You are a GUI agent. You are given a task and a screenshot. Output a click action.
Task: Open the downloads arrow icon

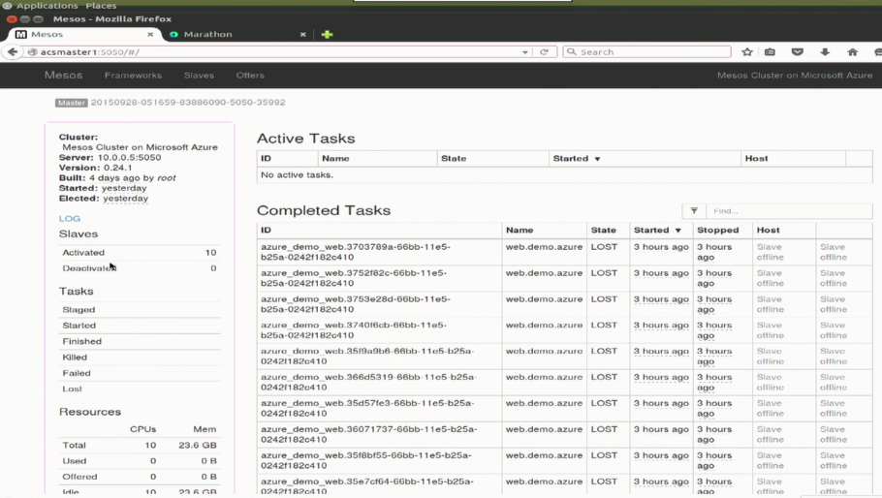click(825, 52)
